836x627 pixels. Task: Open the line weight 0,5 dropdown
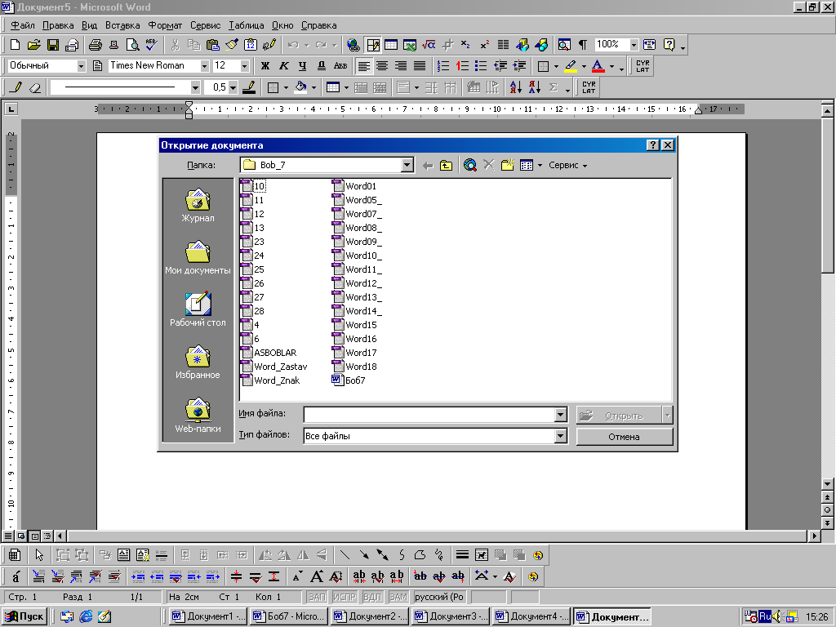click(233, 87)
